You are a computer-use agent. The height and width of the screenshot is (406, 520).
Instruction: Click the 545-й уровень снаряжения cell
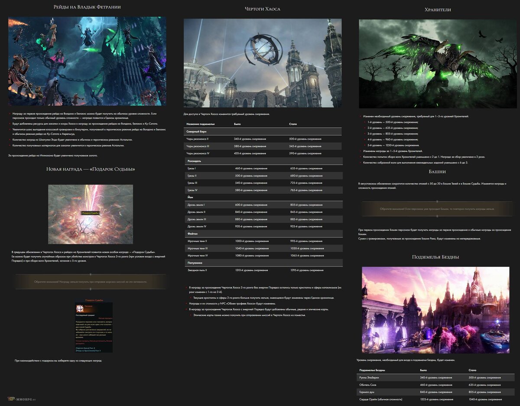pos(305,146)
